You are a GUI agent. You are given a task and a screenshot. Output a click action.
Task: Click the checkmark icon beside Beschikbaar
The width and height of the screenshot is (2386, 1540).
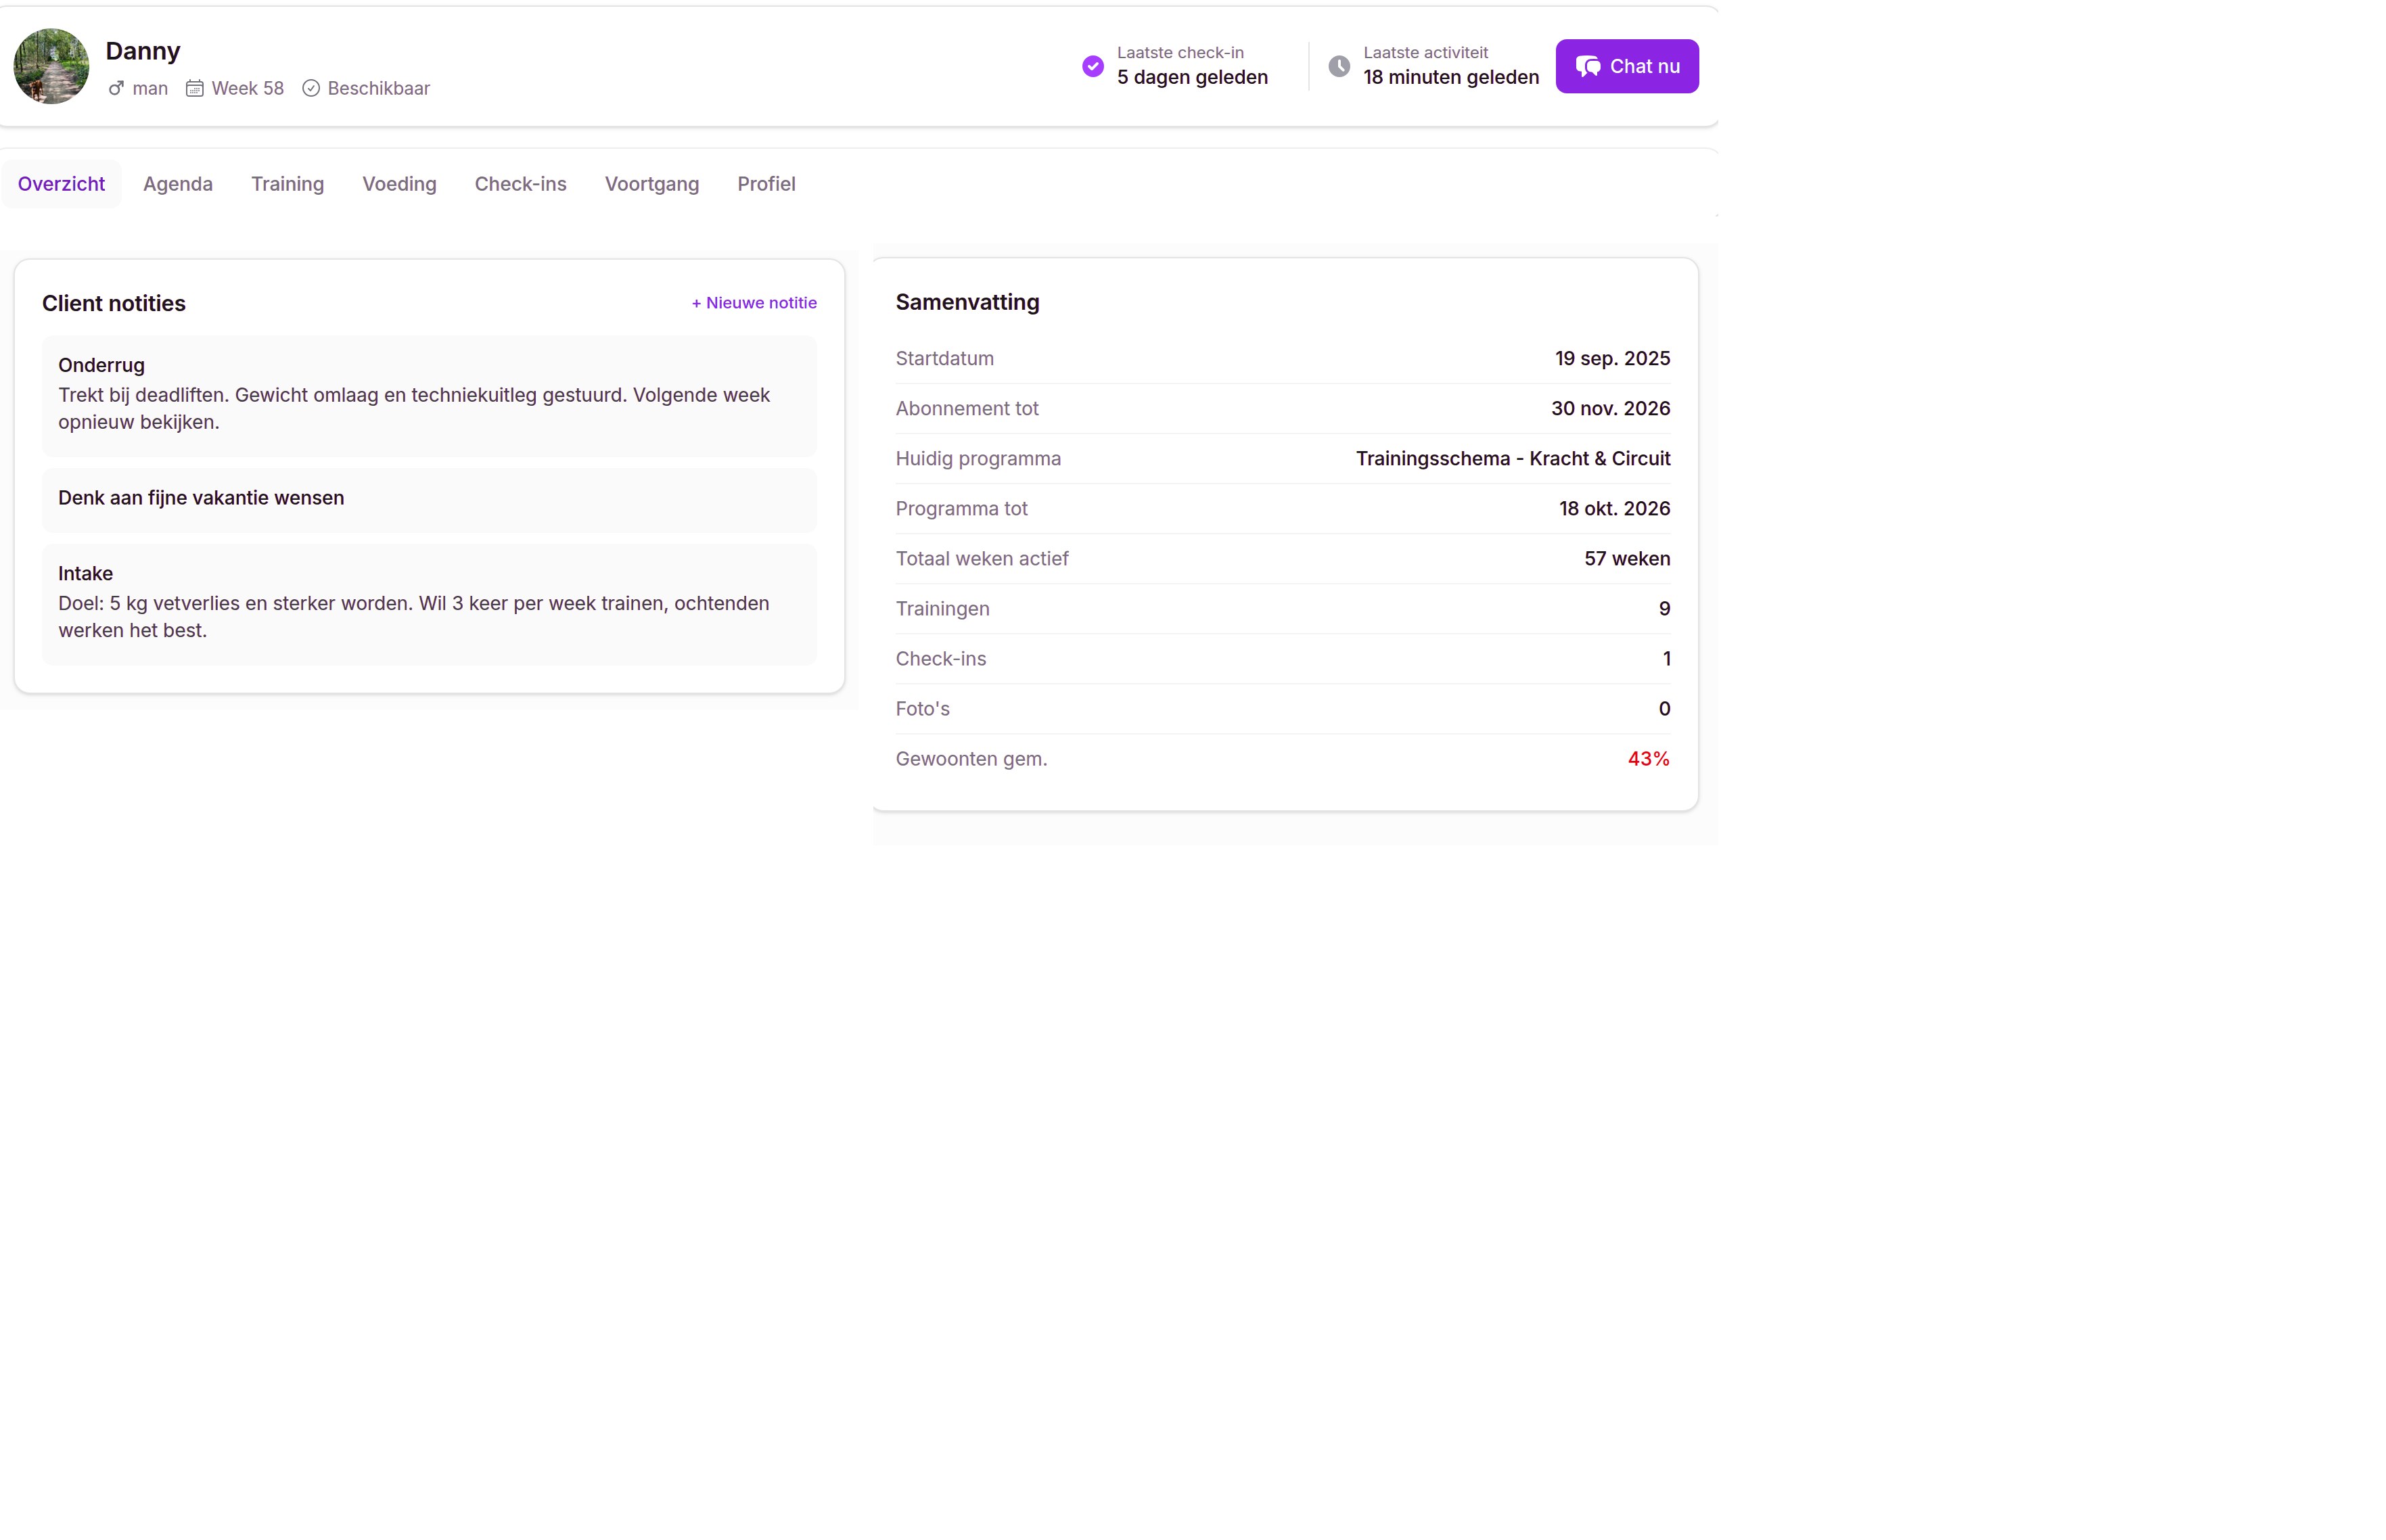tap(311, 88)
